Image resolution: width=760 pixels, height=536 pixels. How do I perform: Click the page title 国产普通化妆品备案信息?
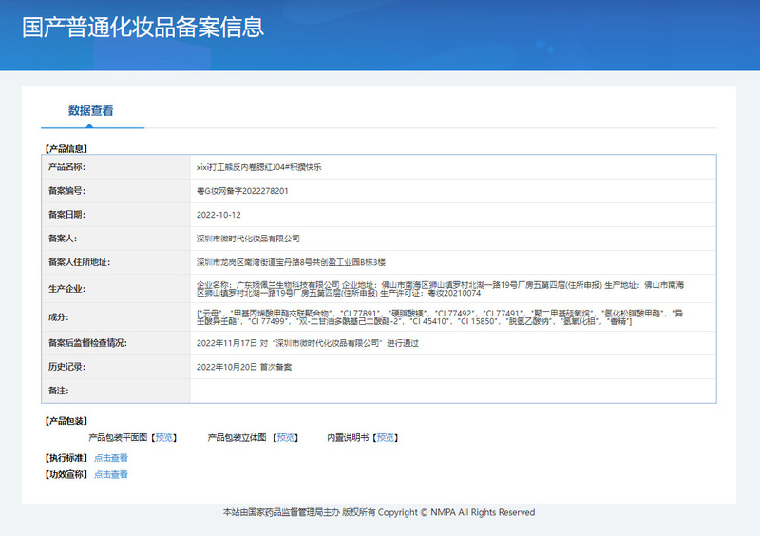coord(143,28)
